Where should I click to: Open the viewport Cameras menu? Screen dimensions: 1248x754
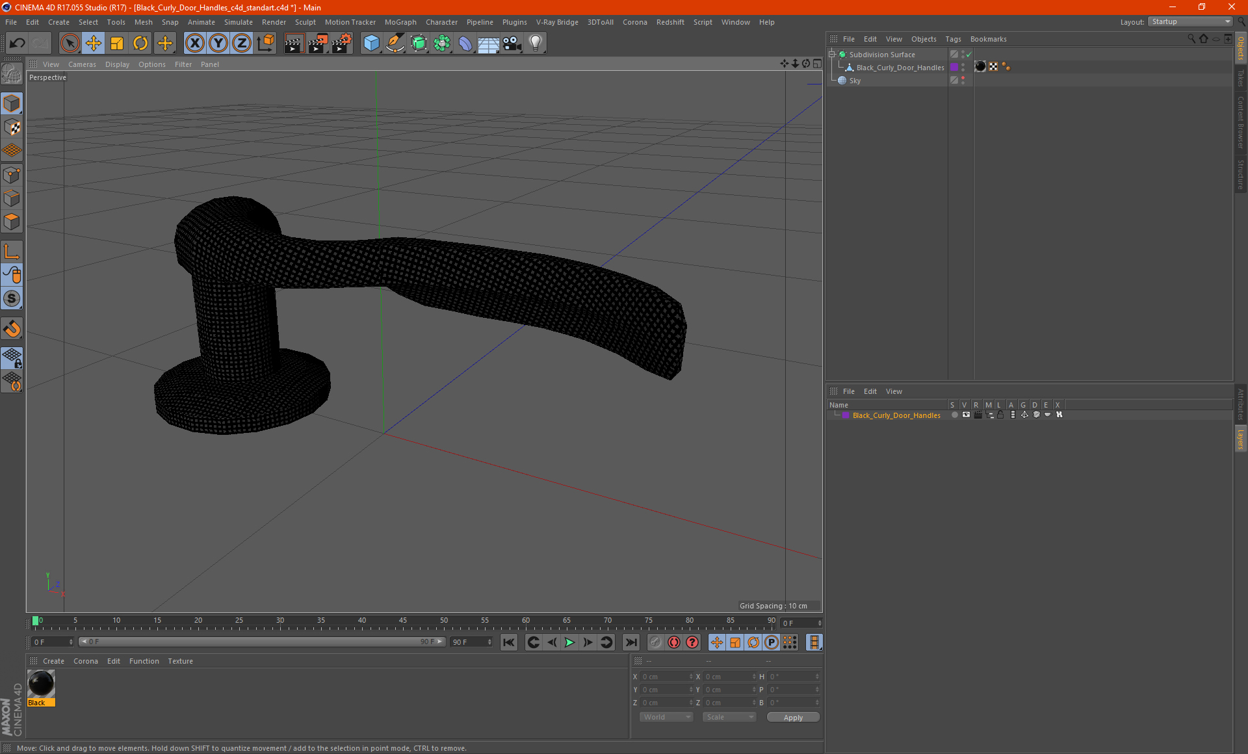(x=82, y=64)
